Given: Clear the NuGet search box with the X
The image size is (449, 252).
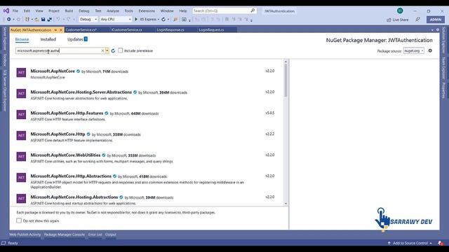Looking at the screenshot, I should 102,50.
